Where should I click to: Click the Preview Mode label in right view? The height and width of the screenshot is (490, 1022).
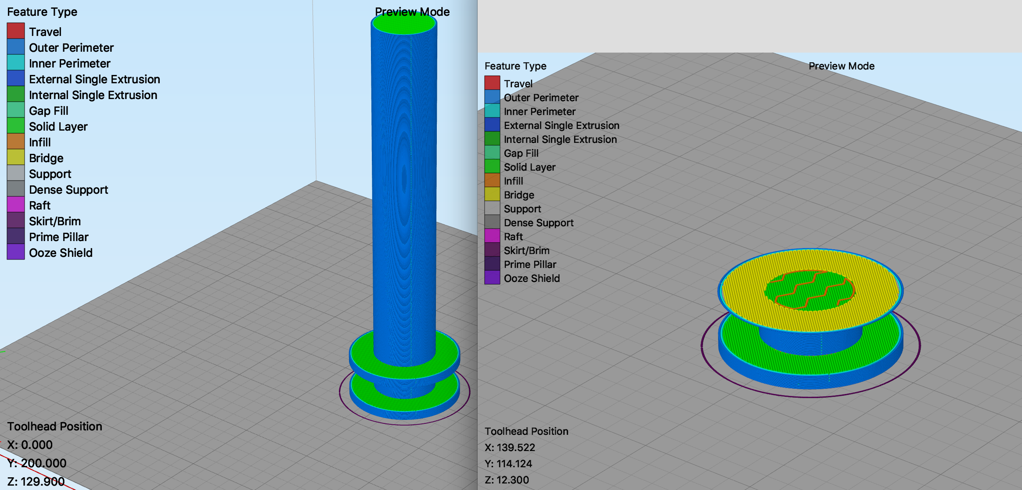(842, 66)
